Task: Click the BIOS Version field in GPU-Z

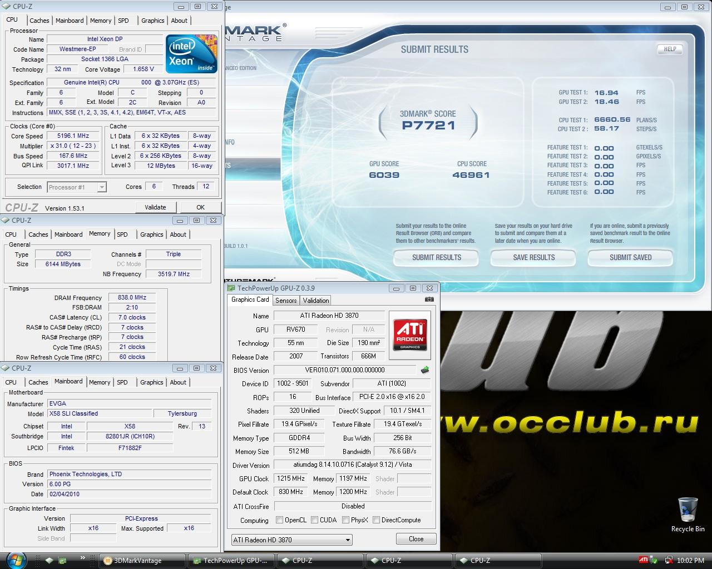Action: pyautogui.click(x=345, y=370)
